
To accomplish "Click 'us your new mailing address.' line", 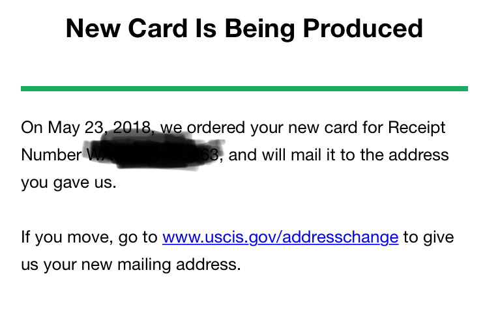I will click(x=130, y=265).
